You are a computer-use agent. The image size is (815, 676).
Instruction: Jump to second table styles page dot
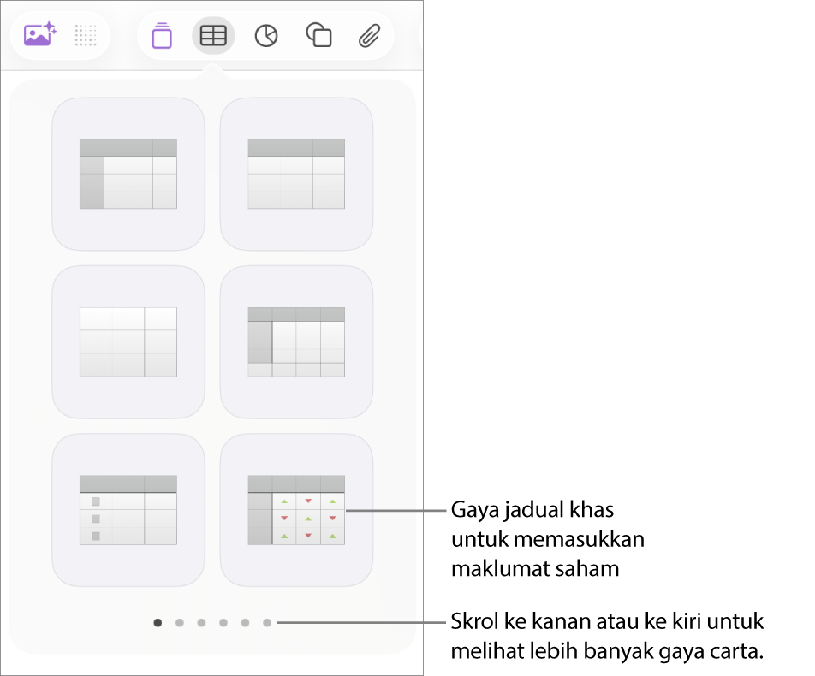click(180, 623)
